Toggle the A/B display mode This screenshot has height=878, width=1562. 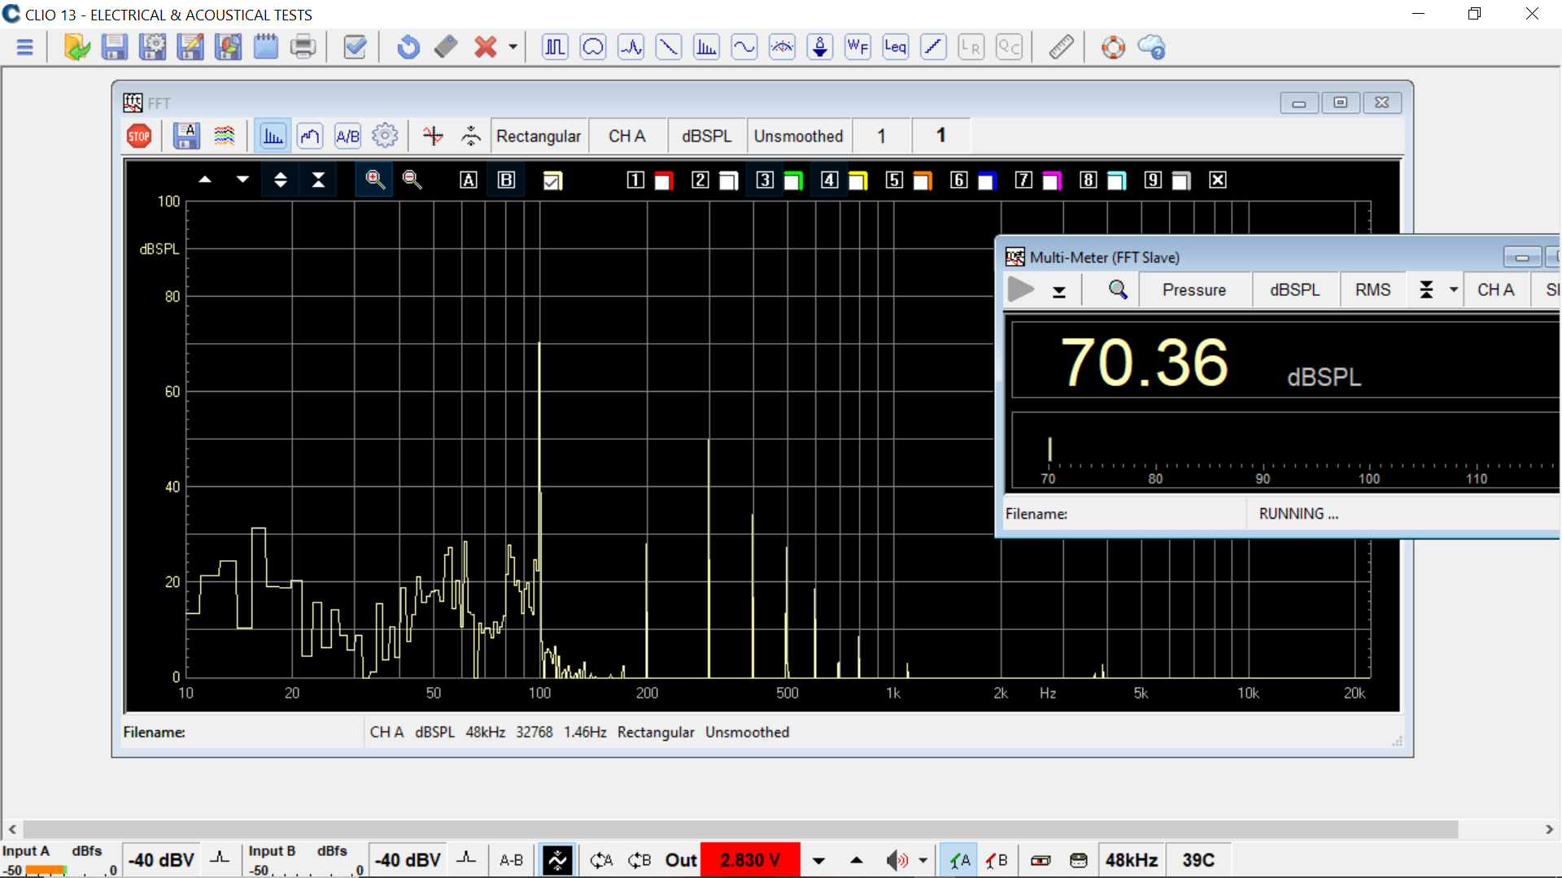coord(347,136)
